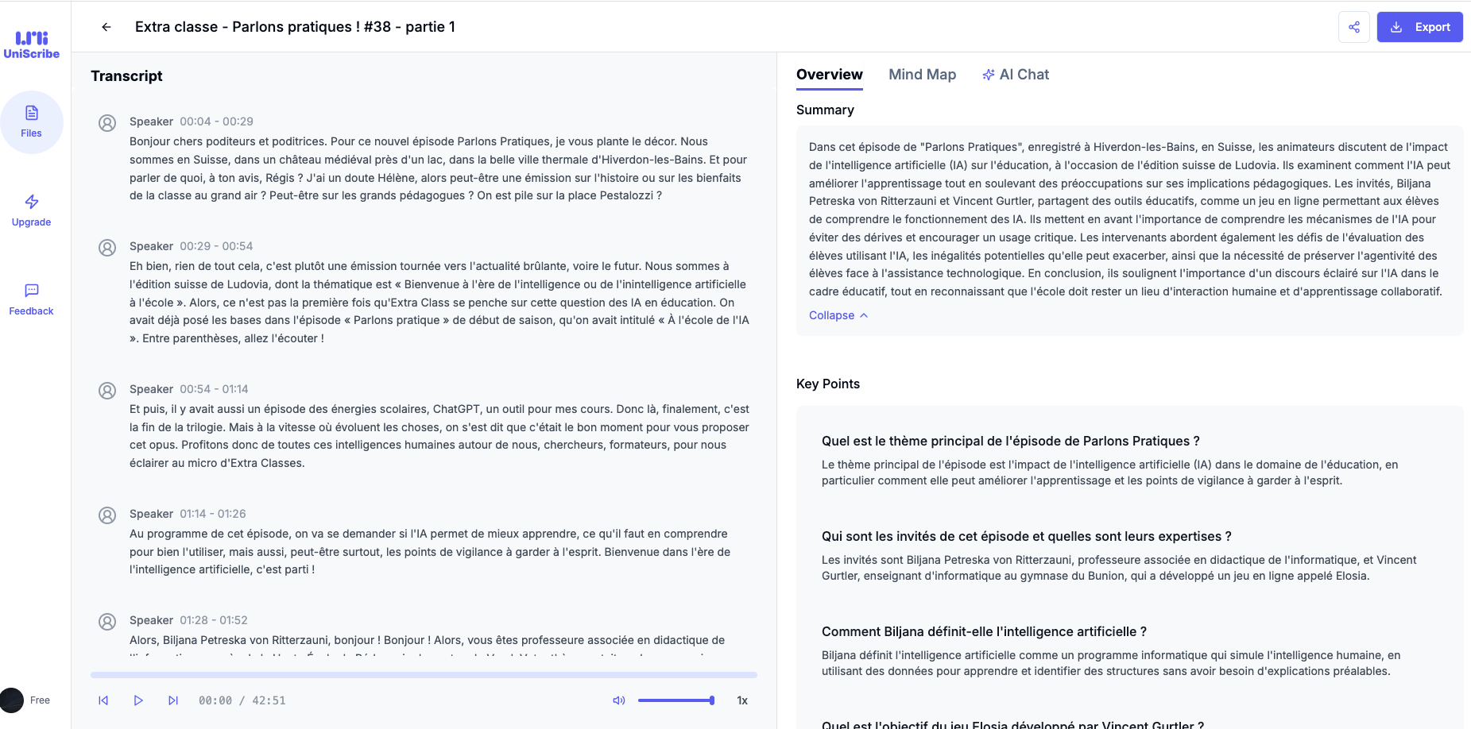
Task: Play the audio recording
Action: pos(138,700)
